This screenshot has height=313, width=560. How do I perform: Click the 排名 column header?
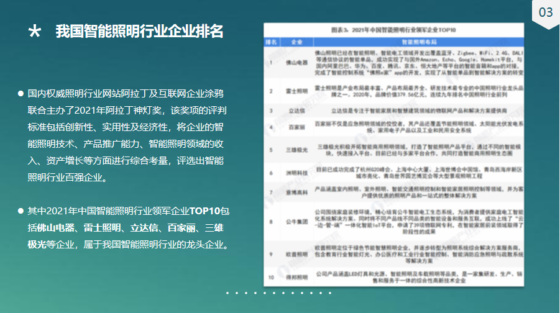(x=271, y=42)
